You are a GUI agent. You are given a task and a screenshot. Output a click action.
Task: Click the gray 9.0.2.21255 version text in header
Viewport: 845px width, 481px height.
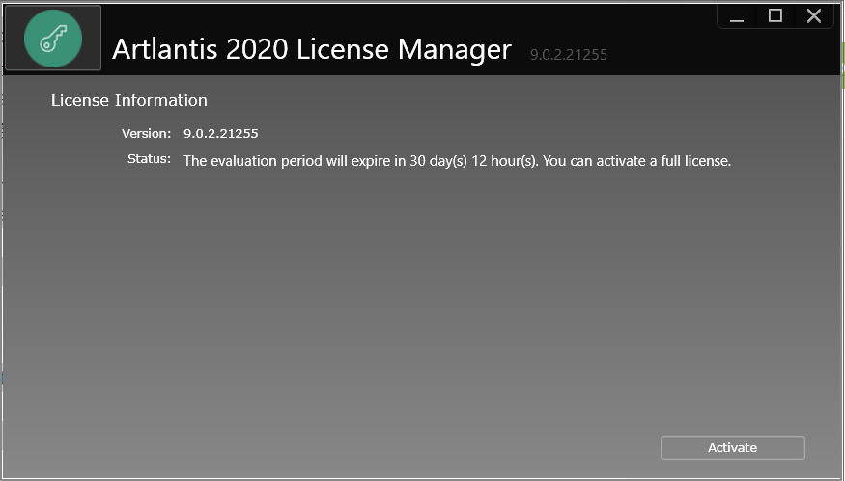pos(569,55)
